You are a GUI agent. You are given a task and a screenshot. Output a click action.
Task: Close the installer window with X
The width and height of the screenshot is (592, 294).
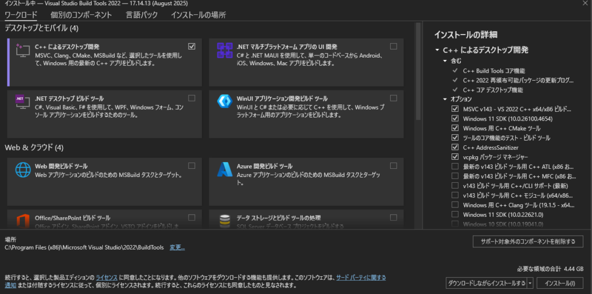click(585, 3)
